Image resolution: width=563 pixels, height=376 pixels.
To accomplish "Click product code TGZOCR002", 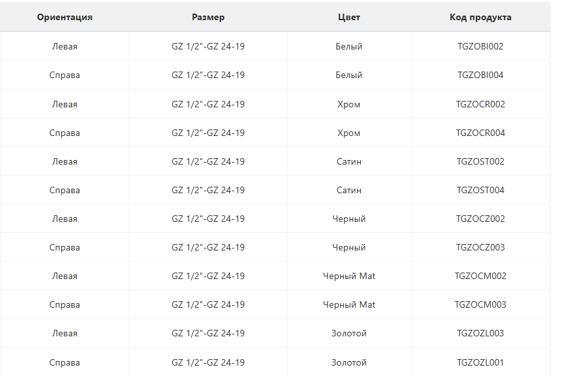I will click(480, 104).
